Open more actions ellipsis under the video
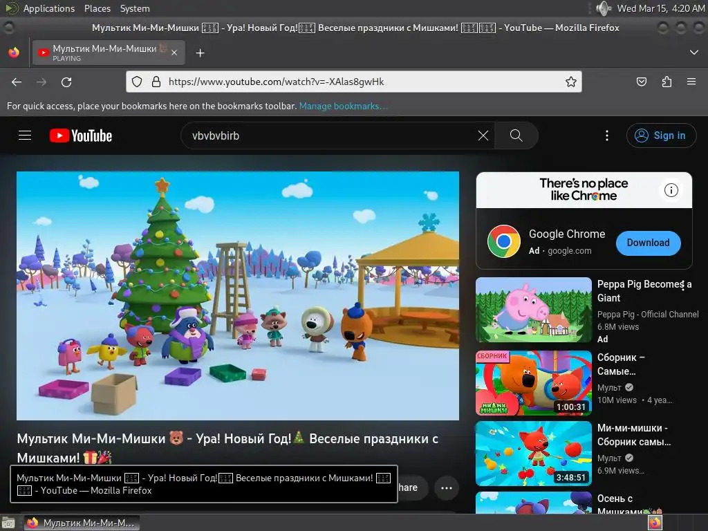The width and height of the screenshot is (708, 531). [x=447, y=487]
